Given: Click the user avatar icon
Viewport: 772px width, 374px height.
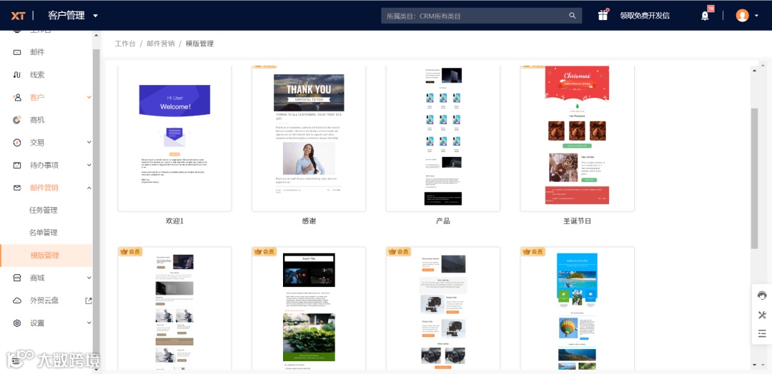Looking at the screenshot, I should (742, 16).
